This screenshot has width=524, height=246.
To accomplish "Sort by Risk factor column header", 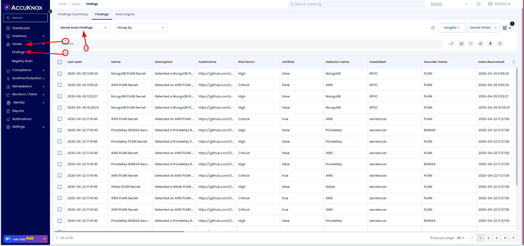I will pos(246,62).
